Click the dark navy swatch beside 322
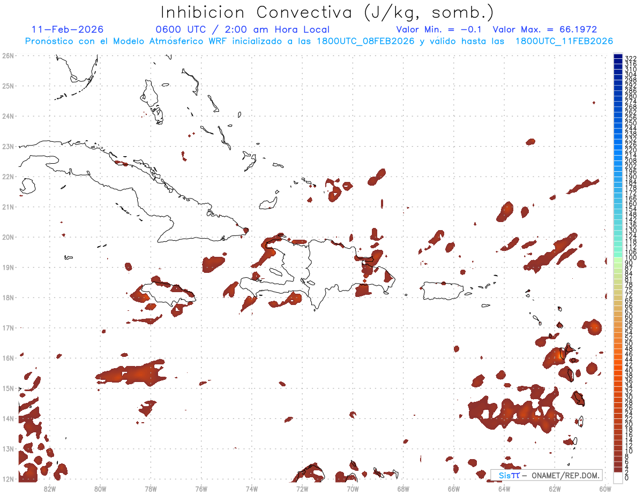 pos(618,57)
